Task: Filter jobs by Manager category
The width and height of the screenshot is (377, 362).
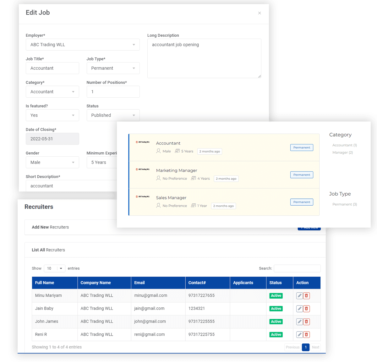Action: [342, 153]
